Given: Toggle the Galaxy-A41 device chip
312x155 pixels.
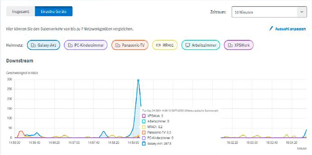Looking at the screenshot, I should pyautogui.click(x=43, y=45).
